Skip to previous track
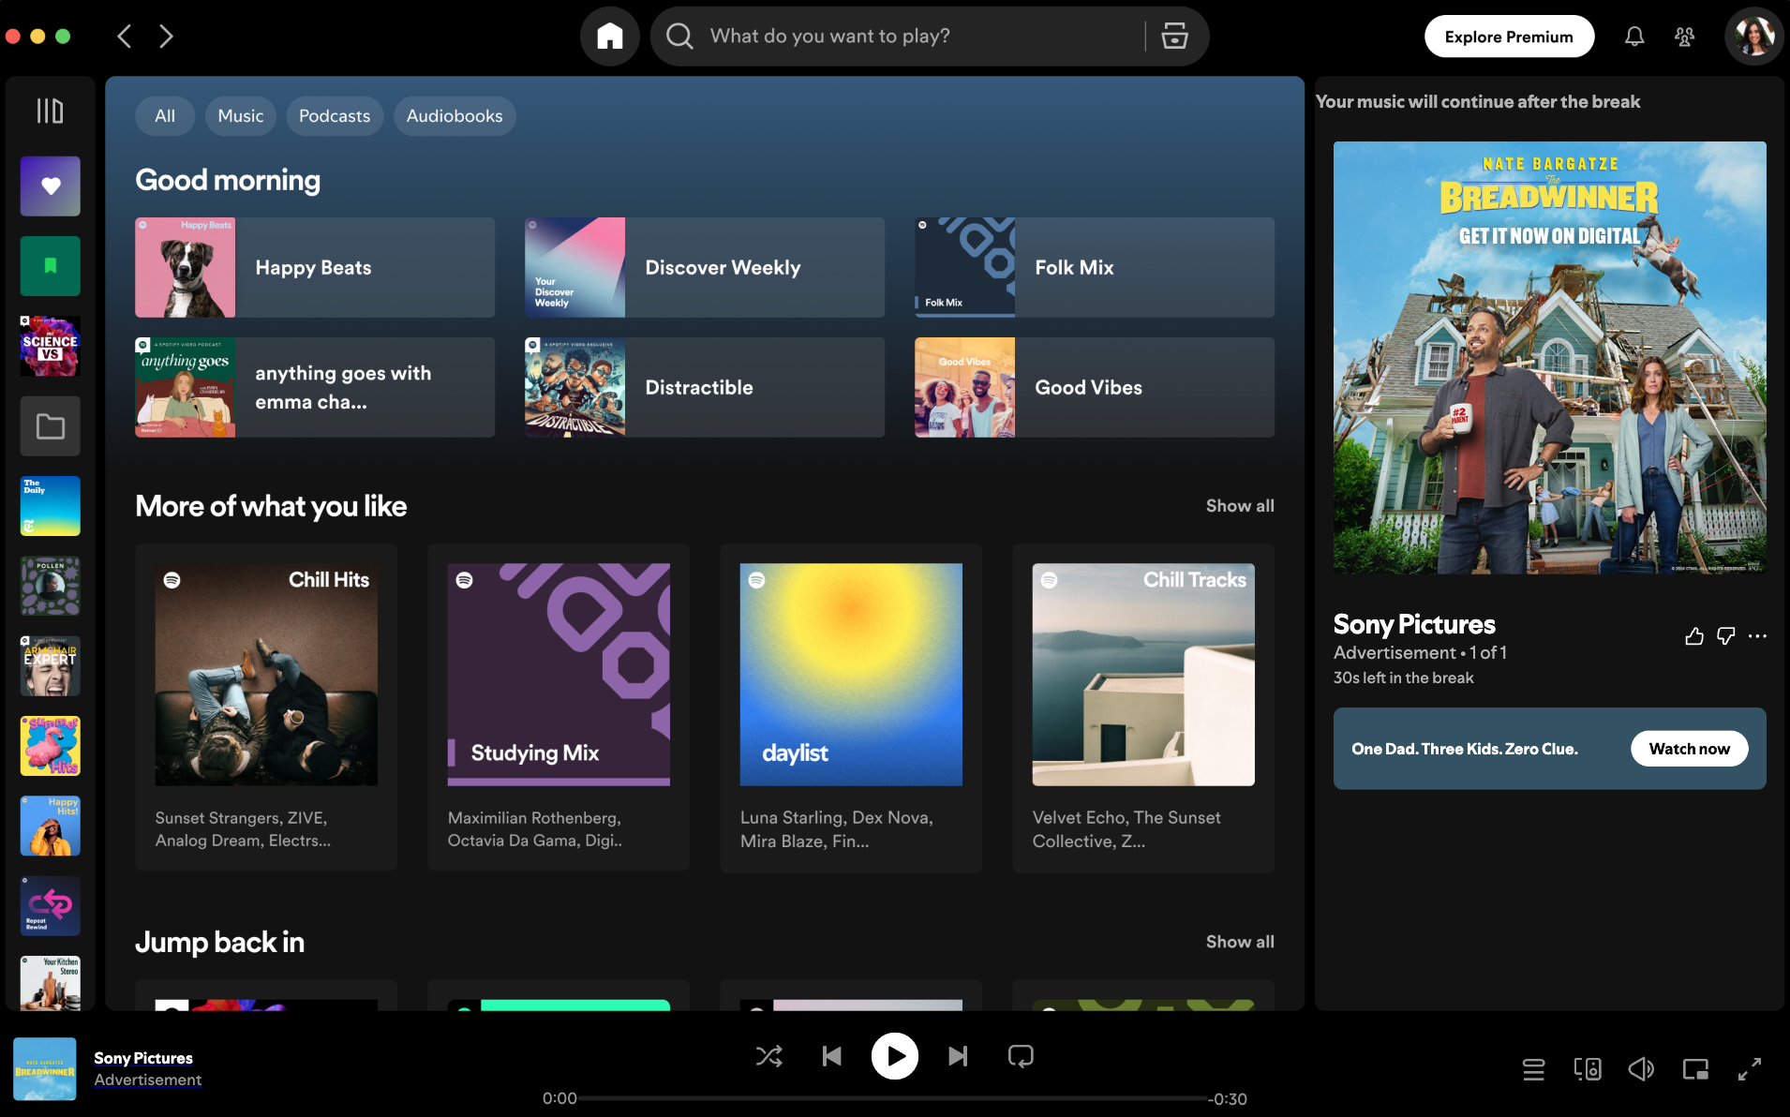 click(x=831, y=1057)
